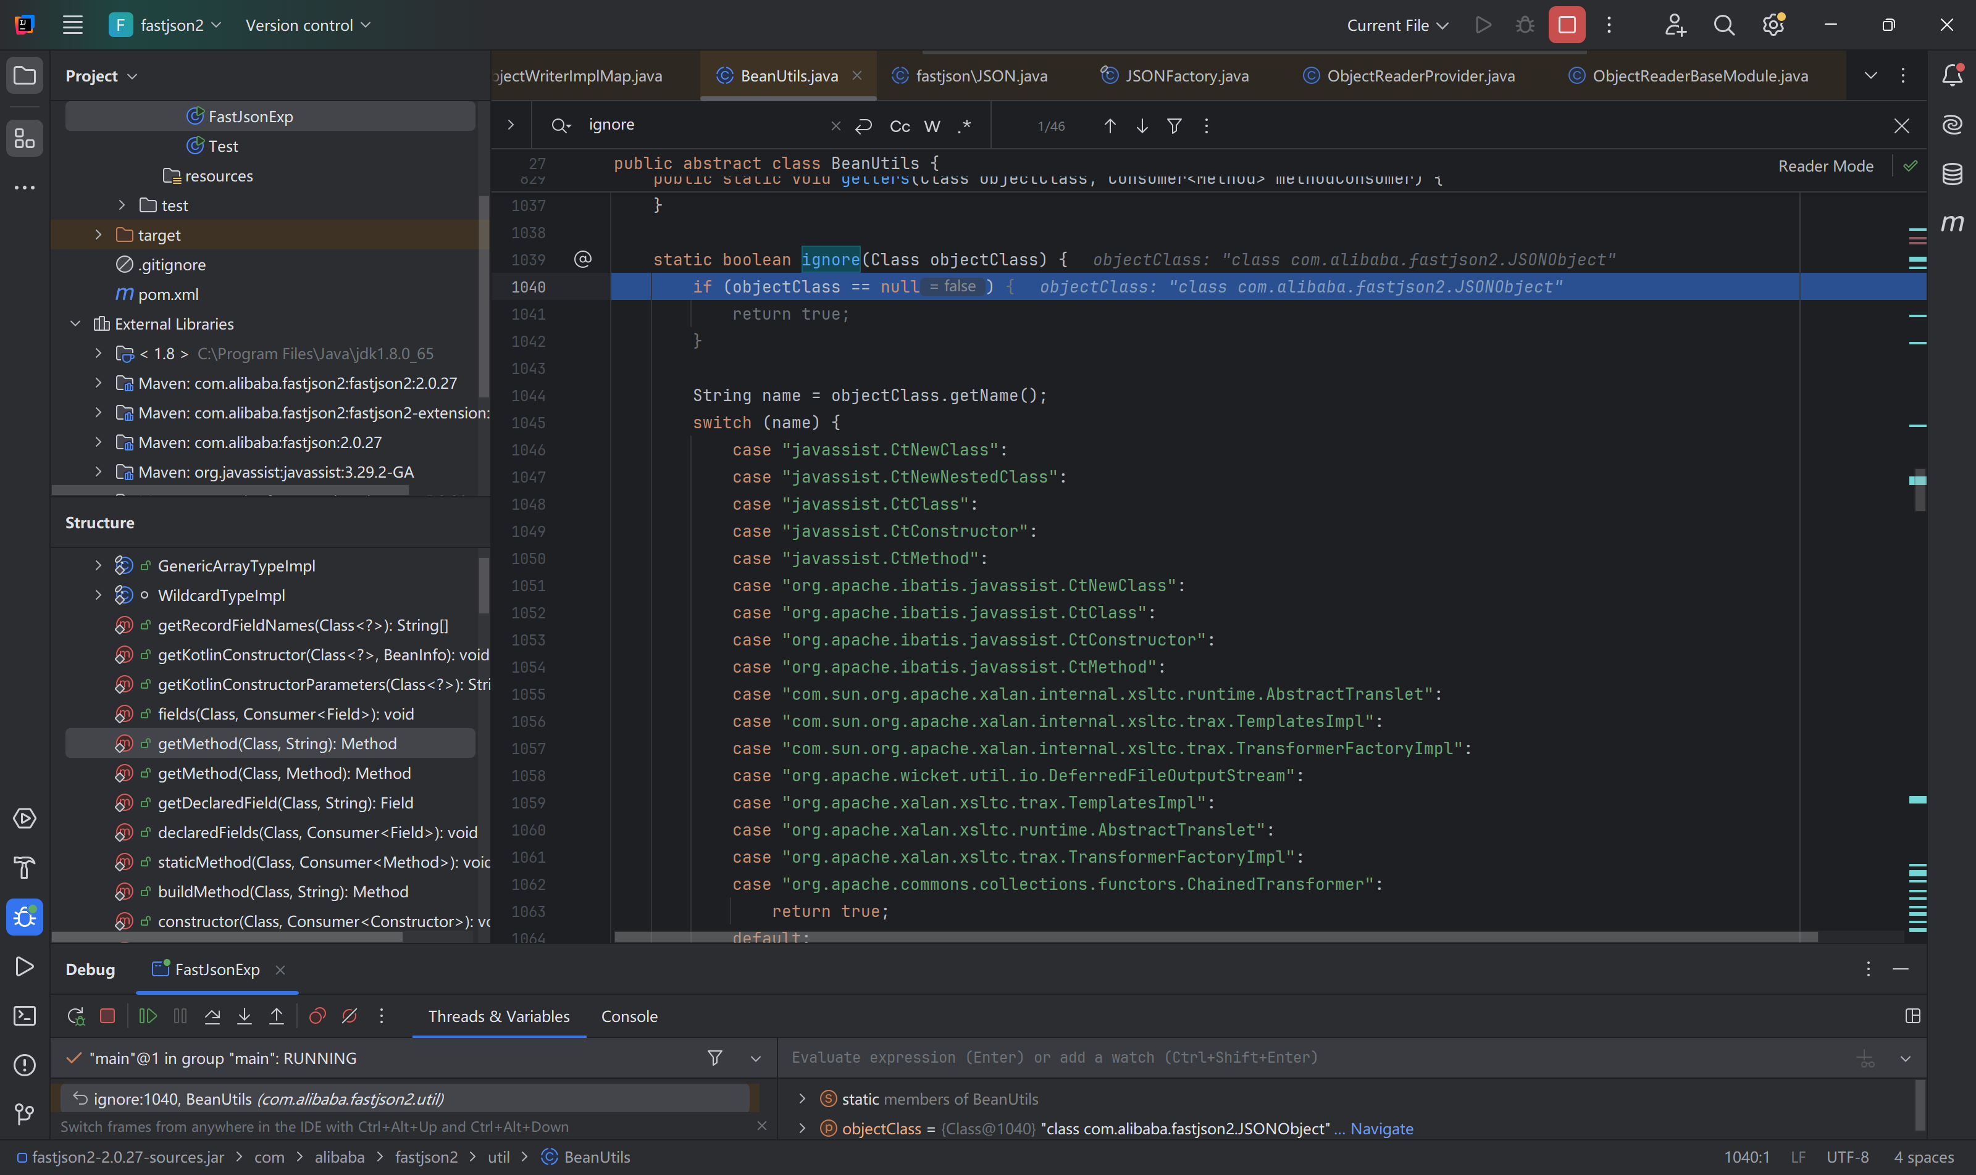View breakpoints in debug toolbar

click(x=317, y=1016)
